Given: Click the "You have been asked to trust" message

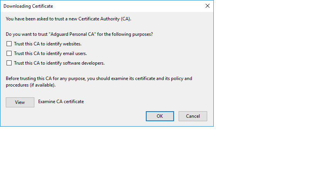Looking at the screenshot, I should tap(39, 18).
